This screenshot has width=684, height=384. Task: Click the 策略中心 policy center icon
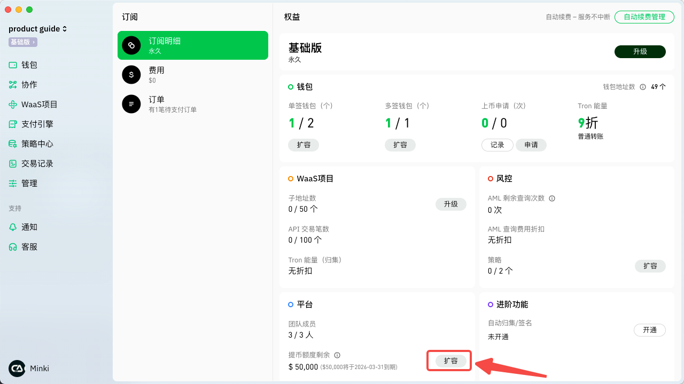13,144
